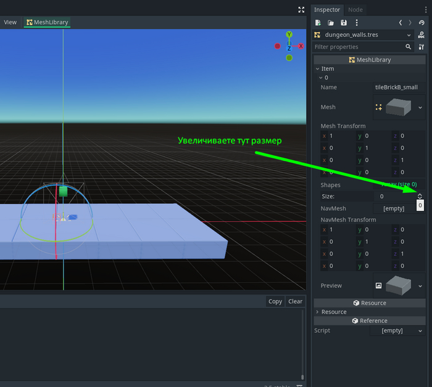
Task: Click the Shapes Size stepper arrows
Action: pyautogui.click(x=420, y=196)
